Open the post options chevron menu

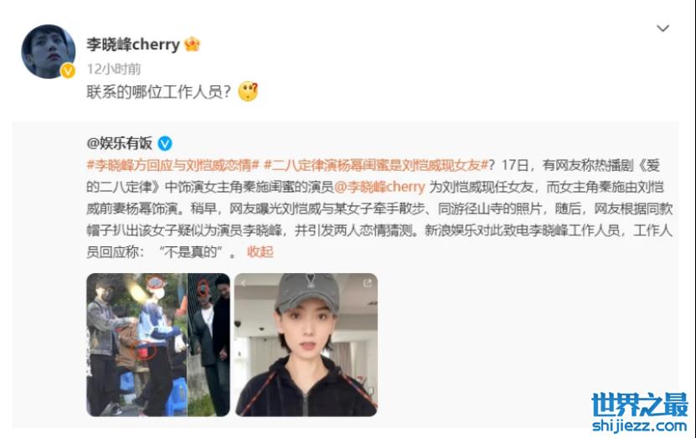coord(662,28)
